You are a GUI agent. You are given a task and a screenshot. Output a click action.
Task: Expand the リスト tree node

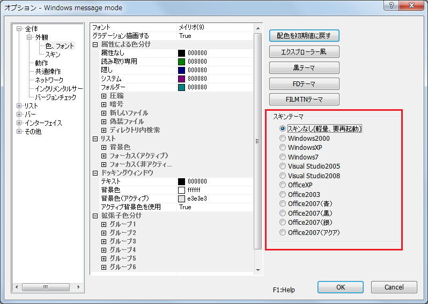click(x=19, y=106)
